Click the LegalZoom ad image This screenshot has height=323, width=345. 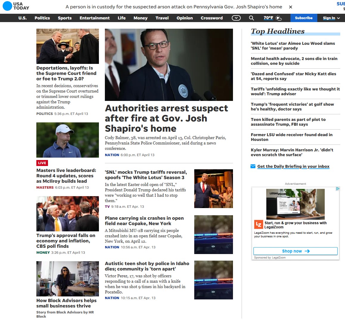[295, 204]
